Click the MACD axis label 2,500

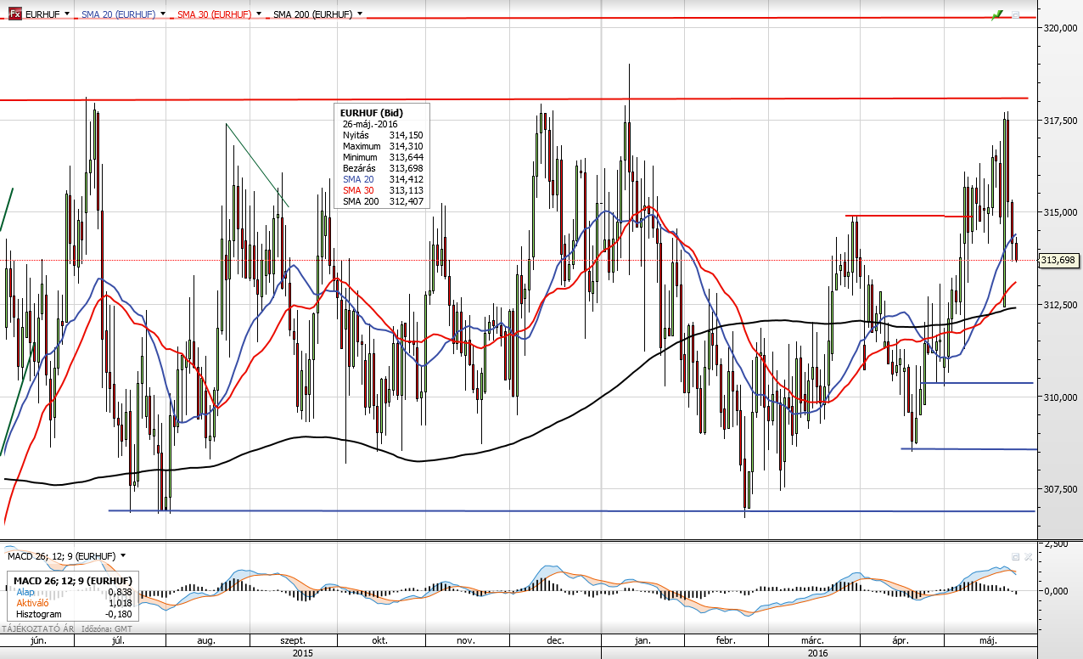click(x=1056, y=544)
